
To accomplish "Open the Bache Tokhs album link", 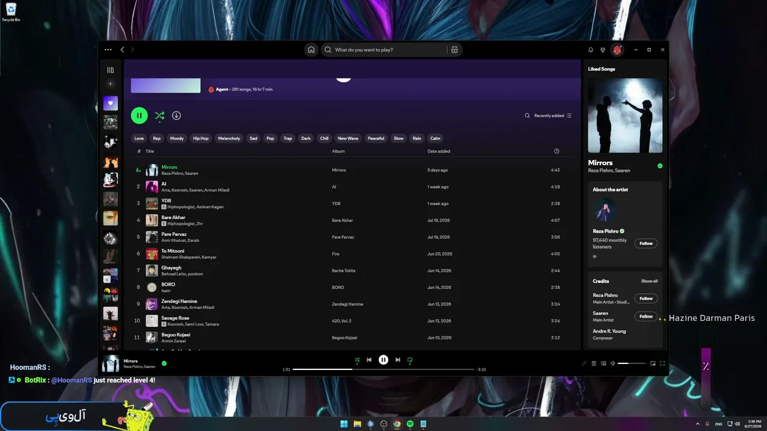I will tap(344, 271).
